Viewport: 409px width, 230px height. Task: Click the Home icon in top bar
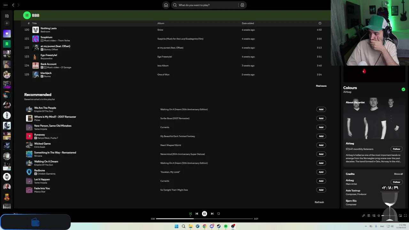pos(166,5)
